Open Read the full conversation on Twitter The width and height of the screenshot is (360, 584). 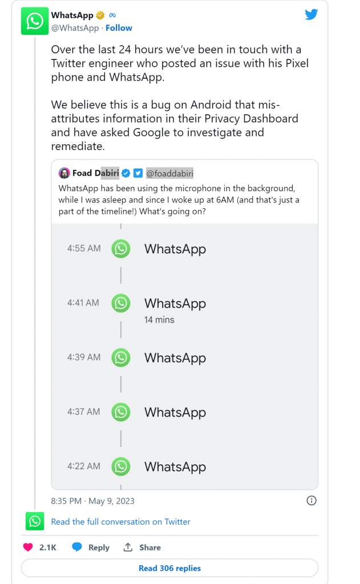click(120, 521)
